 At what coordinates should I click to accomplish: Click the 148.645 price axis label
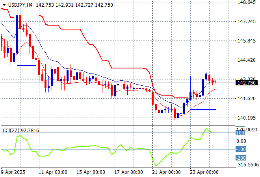[247, 2]
